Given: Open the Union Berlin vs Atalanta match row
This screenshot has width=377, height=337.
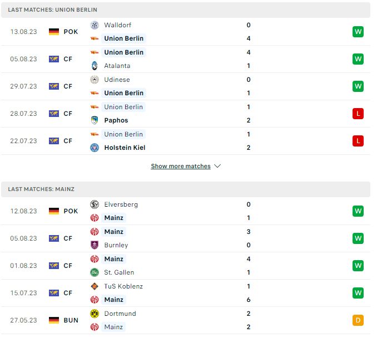Looking at the screenshot, I should (x=186, y=59).
